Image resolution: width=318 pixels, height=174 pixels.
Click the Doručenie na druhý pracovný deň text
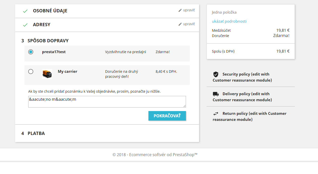tap(121, 74)
